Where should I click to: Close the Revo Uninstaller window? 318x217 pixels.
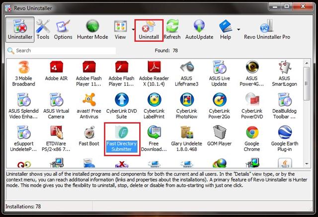(303, 6)
